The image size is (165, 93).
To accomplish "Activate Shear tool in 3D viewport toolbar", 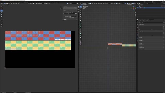I will point(81,43).
